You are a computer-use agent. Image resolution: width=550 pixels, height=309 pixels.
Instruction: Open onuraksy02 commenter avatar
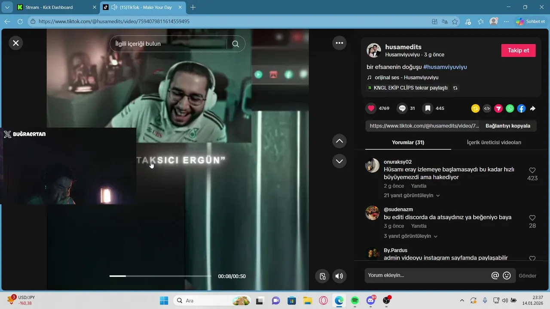pos(372,165)
